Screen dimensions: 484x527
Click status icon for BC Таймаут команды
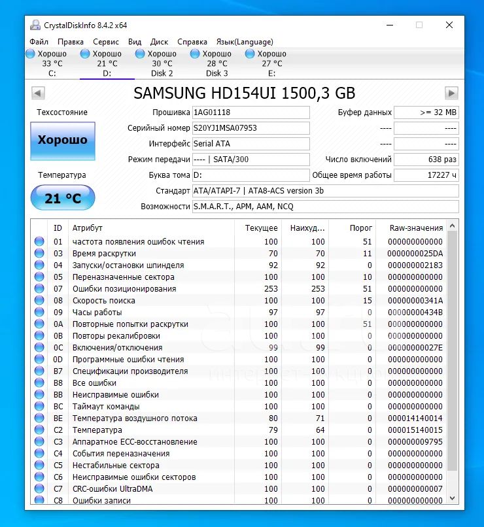39,406
